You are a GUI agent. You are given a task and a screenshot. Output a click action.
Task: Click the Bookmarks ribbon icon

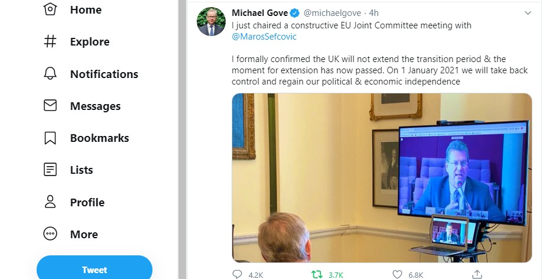point(50,138)
